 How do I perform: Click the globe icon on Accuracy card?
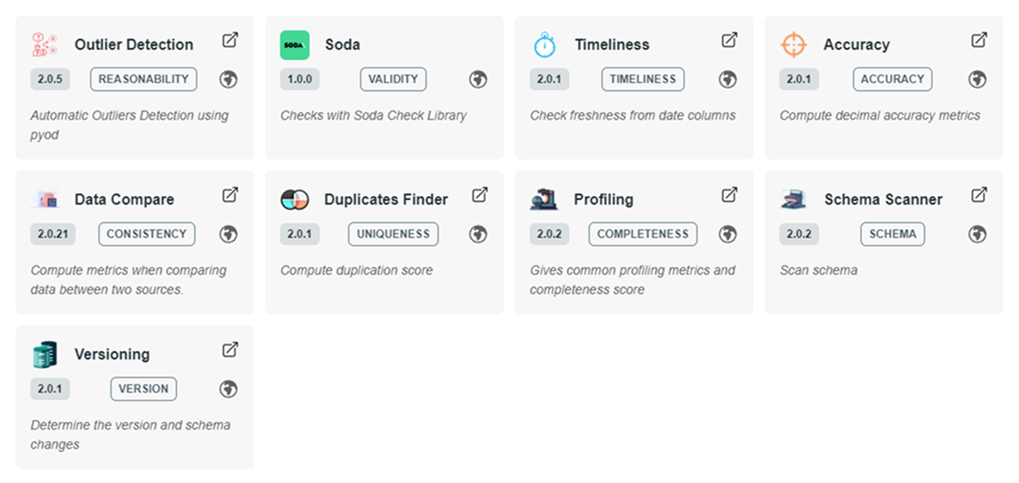tap(977, 79)
